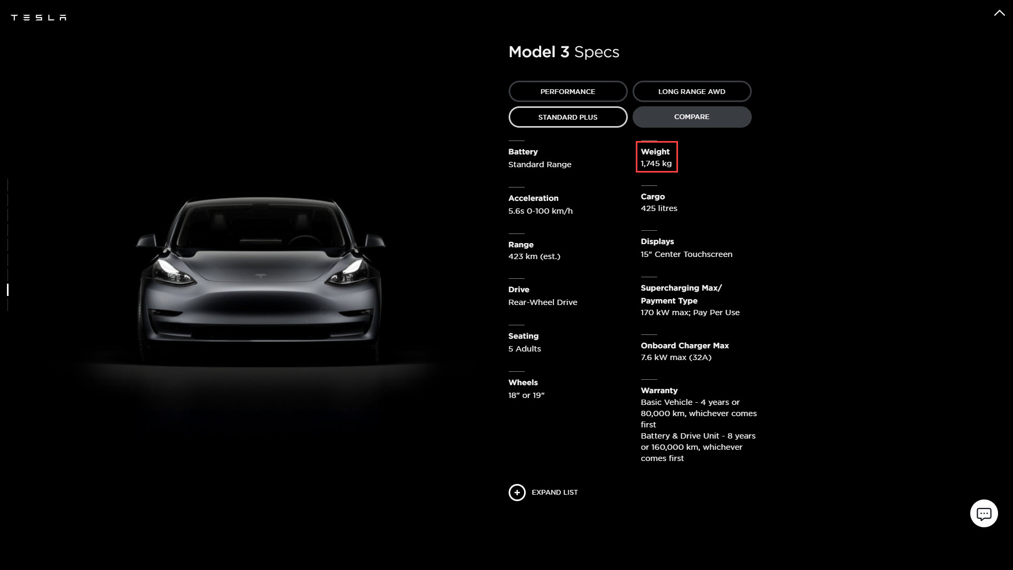Click the up chevron arrow at top right
The width and height of the screenshot is (1013, 570).
pyautogui.click(x=999, y=13)
